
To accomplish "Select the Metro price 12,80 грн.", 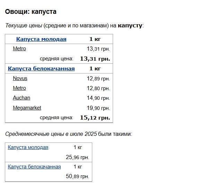I will pyautogui.click(x=98, y=88).
